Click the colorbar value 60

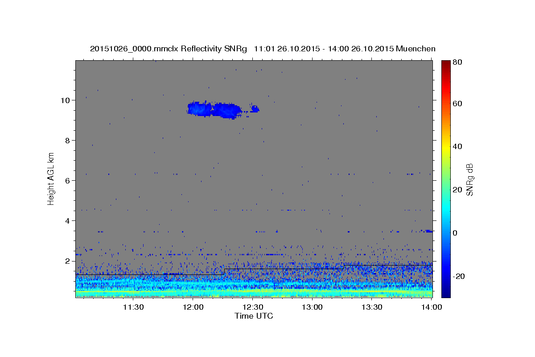(x=457, y=104)
